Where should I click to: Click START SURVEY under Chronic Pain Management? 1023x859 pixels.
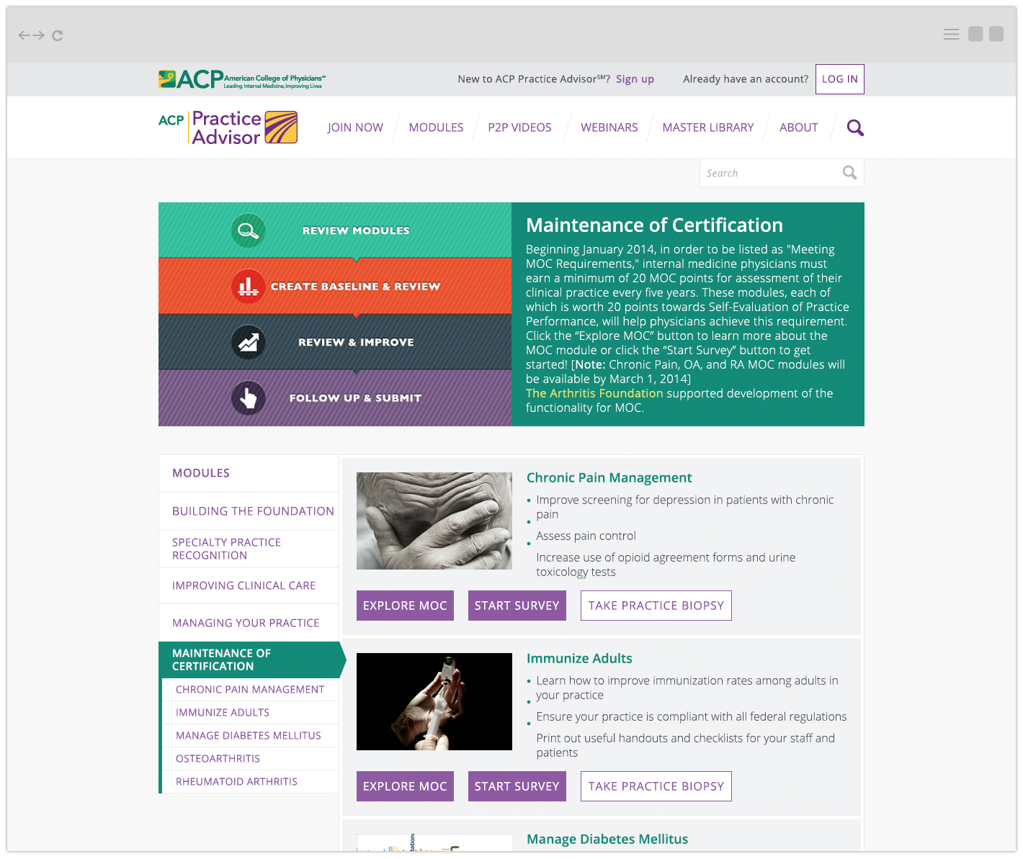pos(517,606)
